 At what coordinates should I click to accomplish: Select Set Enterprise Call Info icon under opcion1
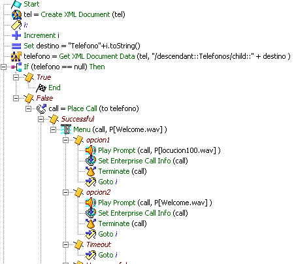coord(91,161)
